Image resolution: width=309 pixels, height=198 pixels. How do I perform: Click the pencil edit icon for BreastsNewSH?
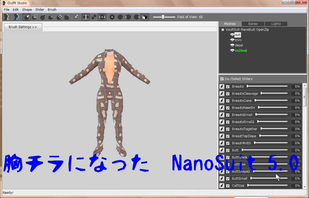click(222, 108)
